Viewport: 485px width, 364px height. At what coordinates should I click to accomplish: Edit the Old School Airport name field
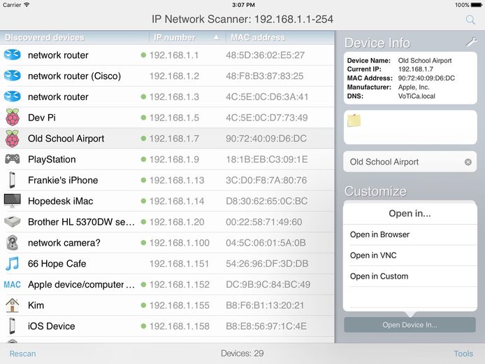tap(410, 162)
